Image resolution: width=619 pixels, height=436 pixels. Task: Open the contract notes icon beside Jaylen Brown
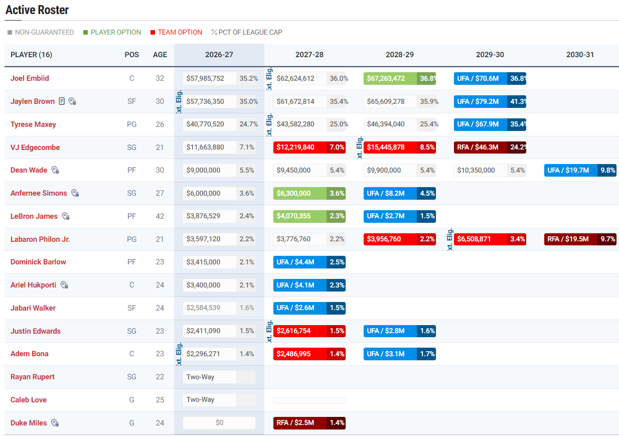pyautogui.click(x=62, y=101)
